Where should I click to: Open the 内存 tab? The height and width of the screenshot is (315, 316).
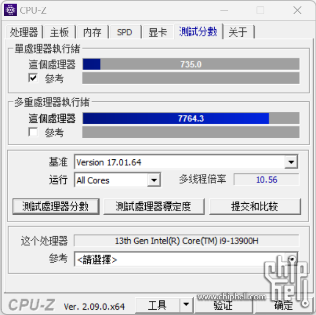[x=92, y=32]
